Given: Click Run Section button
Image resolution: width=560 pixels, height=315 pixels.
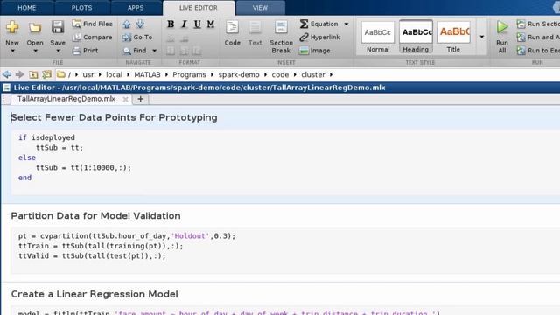Looking at the screenshot, I should tap(538, 24).
